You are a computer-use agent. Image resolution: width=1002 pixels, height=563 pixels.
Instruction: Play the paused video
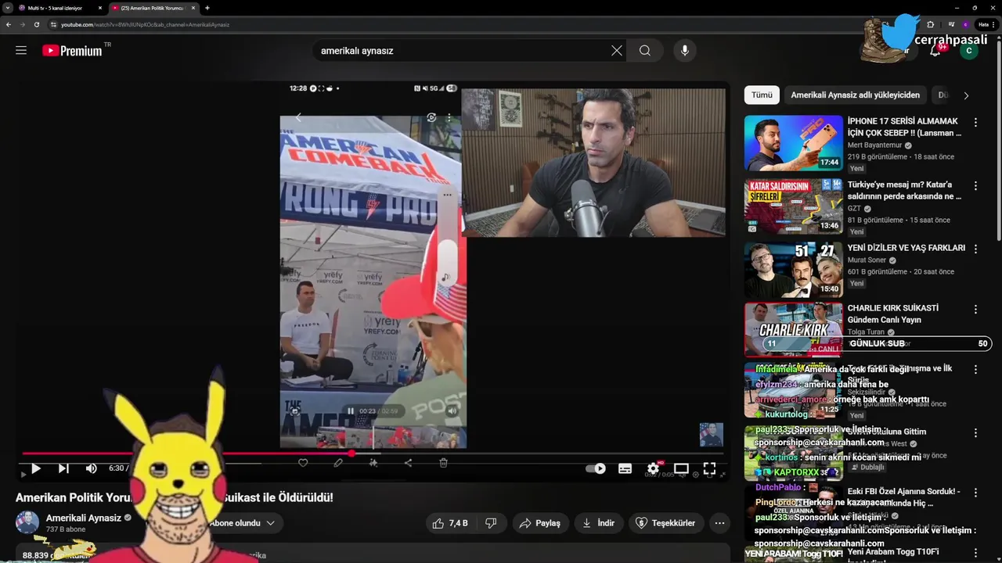(x=35, y=468)
